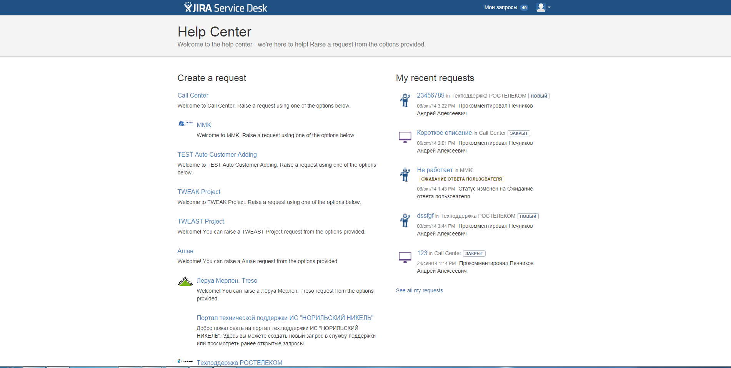Open TEST Auto Customer Adding portal

click(x=217, y=154)
